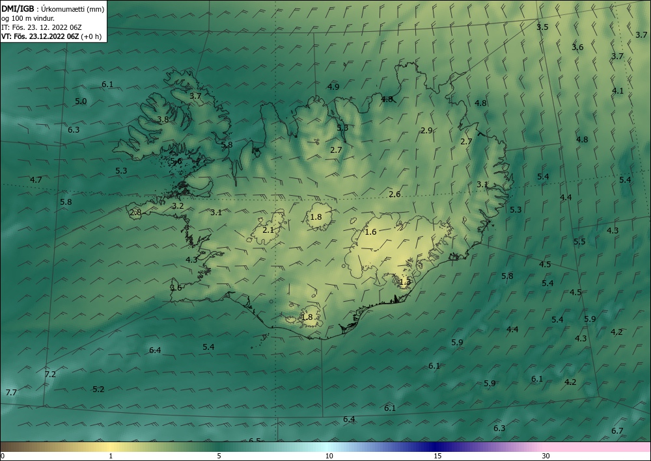Click the 4.9 value off the north coast

(x=333, y=86)
